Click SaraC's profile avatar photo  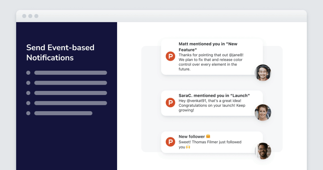[263, 113]
